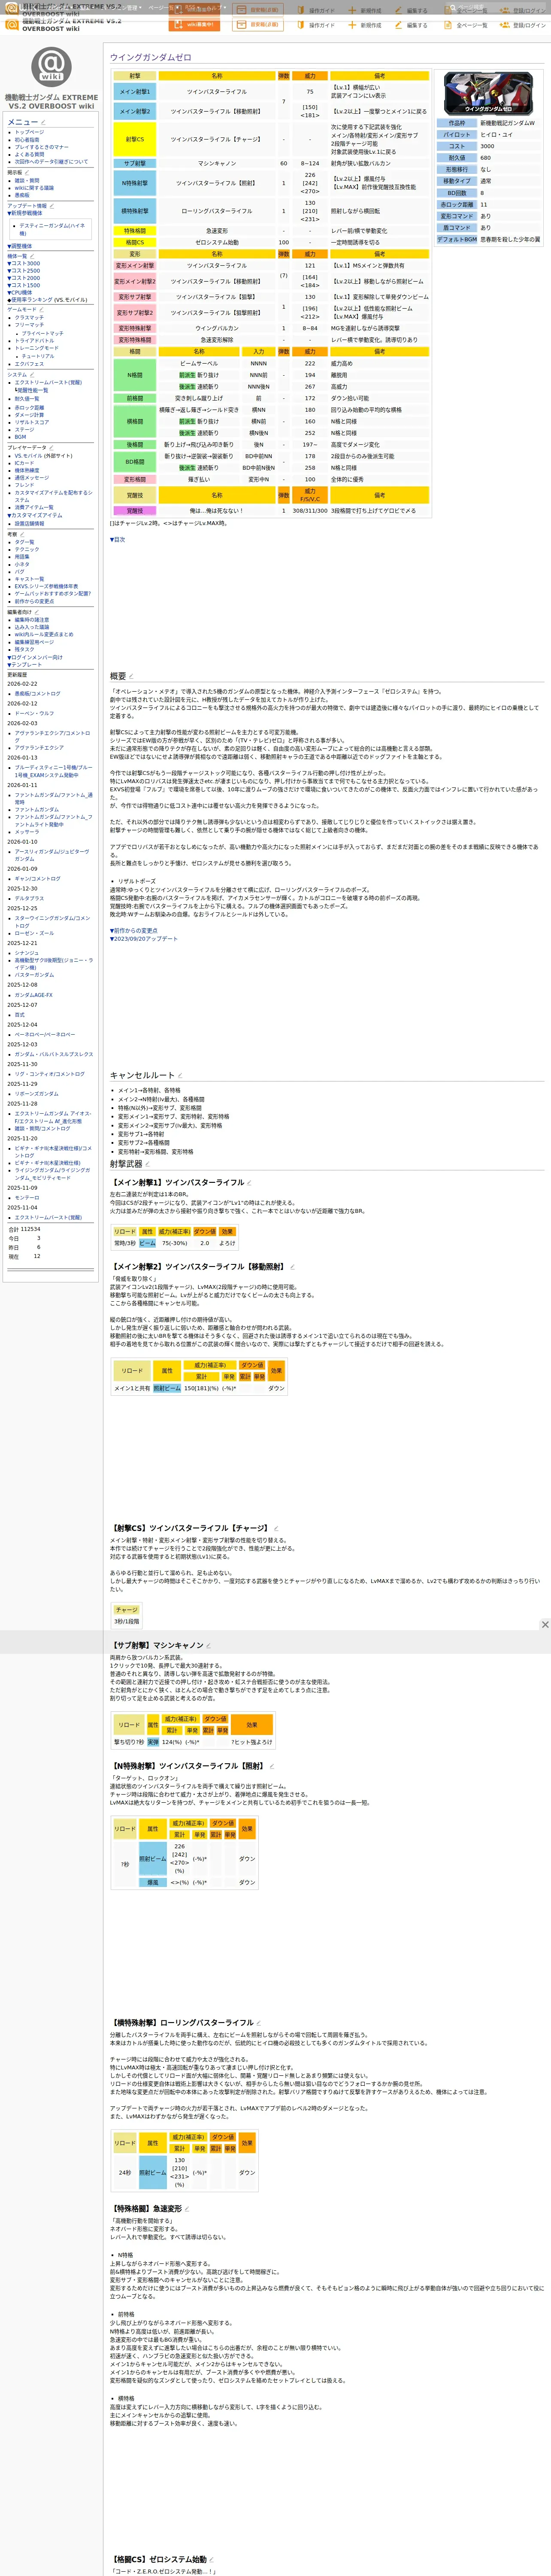Close the floating ad with the X button
This screenshot has width=551, height=2576.
(545, 1625)
